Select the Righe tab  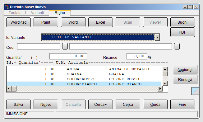[x=60, y=13]
